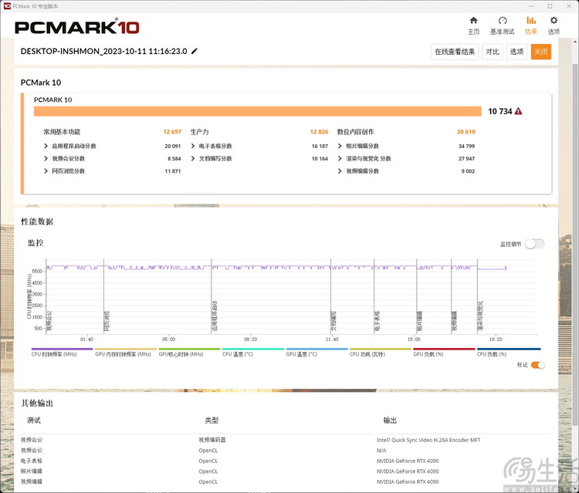This screenshot has height=493, width=579.
Task: Click the vertical scrollbar on right edge
Action: tap(574, 244)
